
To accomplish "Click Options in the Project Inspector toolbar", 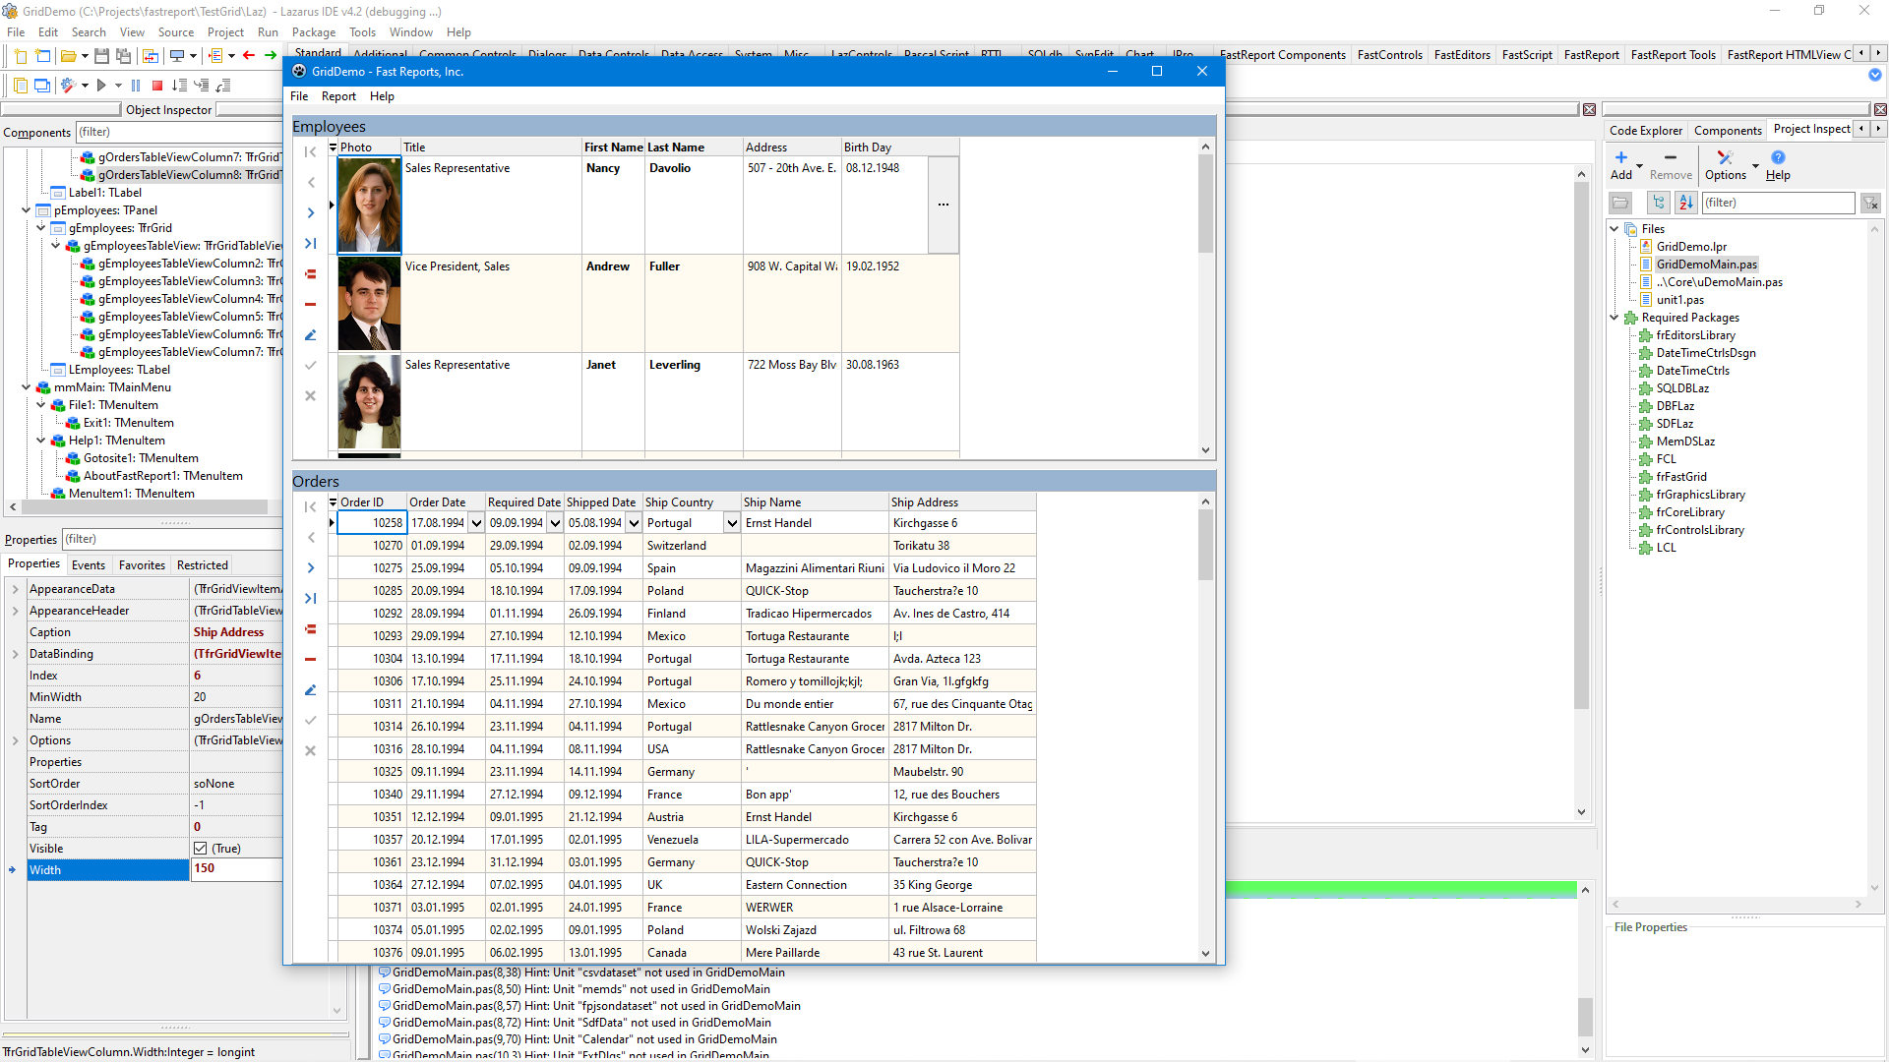I will [x=1726, y=165].
